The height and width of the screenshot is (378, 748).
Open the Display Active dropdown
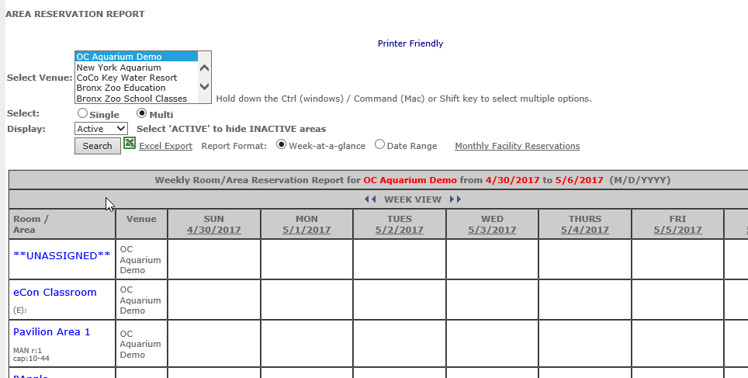101,129
